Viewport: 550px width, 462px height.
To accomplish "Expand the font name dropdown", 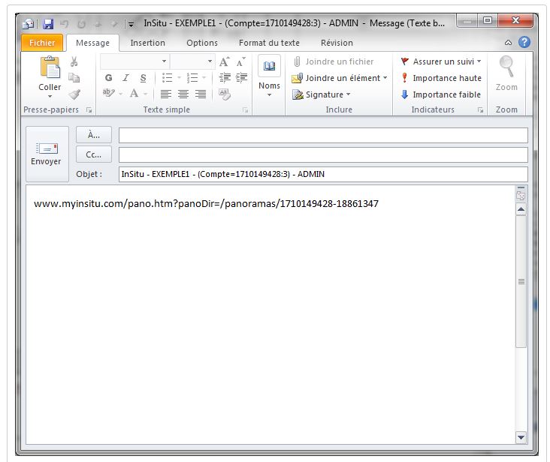I will click(164, 61).
